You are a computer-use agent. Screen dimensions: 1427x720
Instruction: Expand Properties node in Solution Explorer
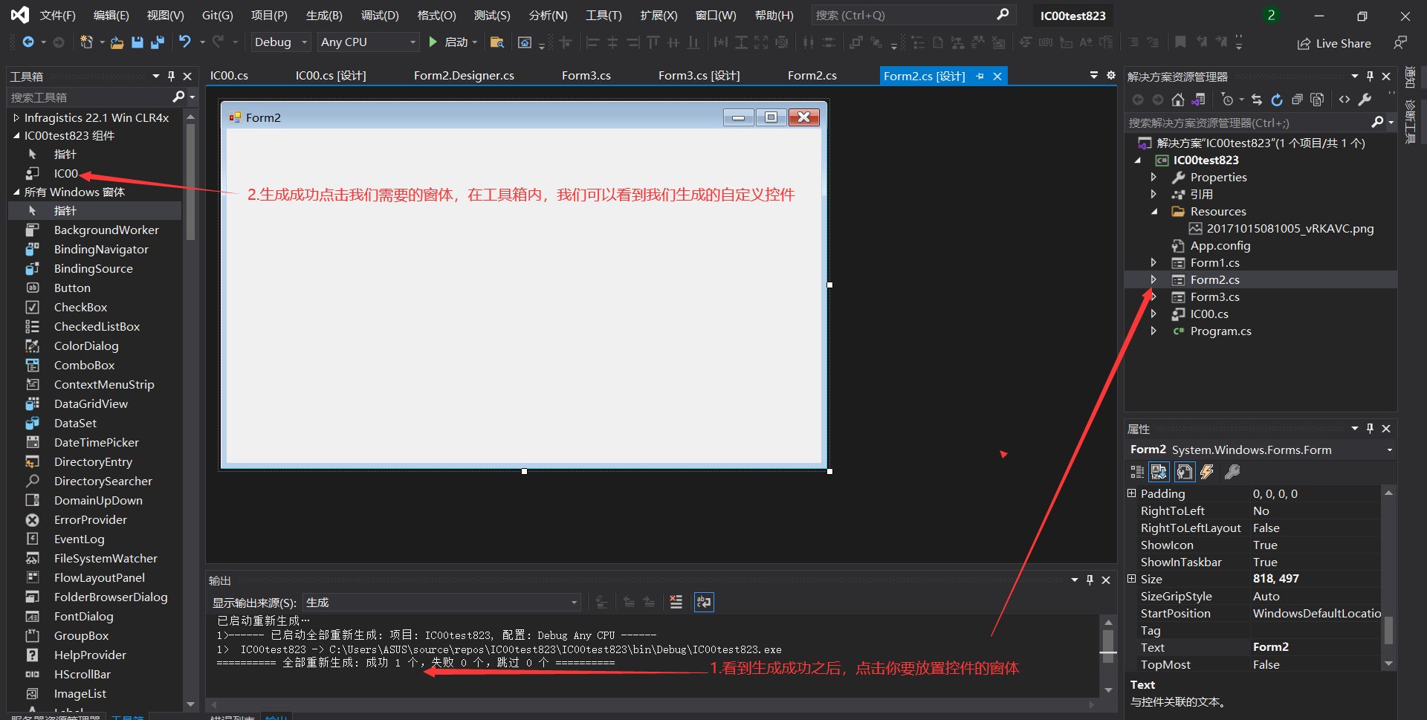1153,178
